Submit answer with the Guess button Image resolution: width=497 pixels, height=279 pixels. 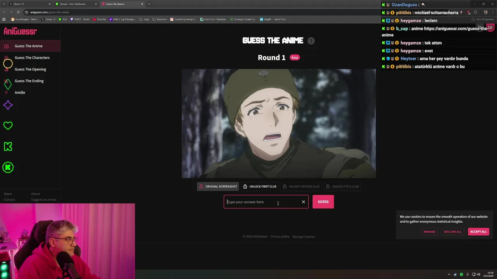[323, 201]
